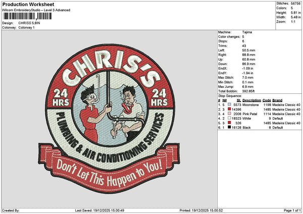Click the 'Moonstone' description cell
This screenshot has height=214, width=303.
pyautogui.click(x=250, y=104)
